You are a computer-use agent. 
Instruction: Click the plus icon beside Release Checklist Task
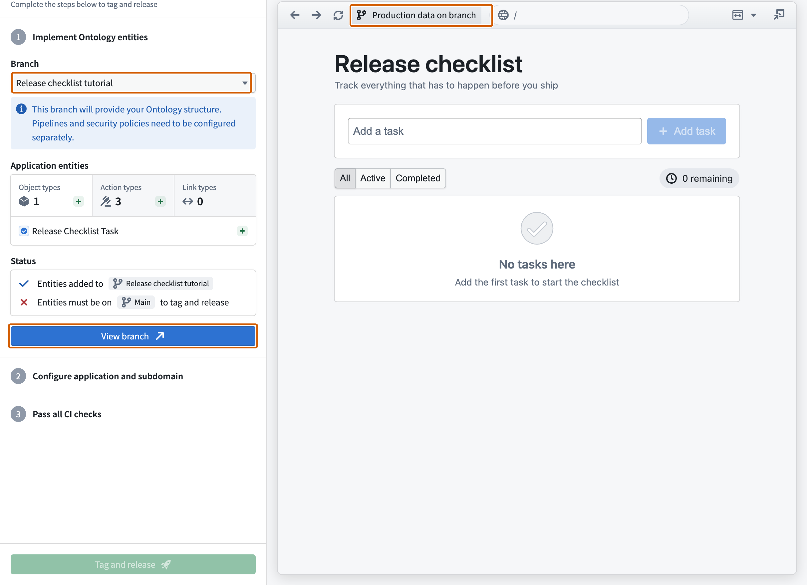click(242, 231)
